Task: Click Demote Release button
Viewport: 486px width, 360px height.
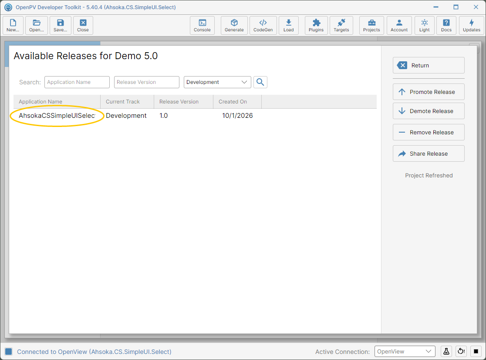Action: pyautogui.click(x=429, y=111)
